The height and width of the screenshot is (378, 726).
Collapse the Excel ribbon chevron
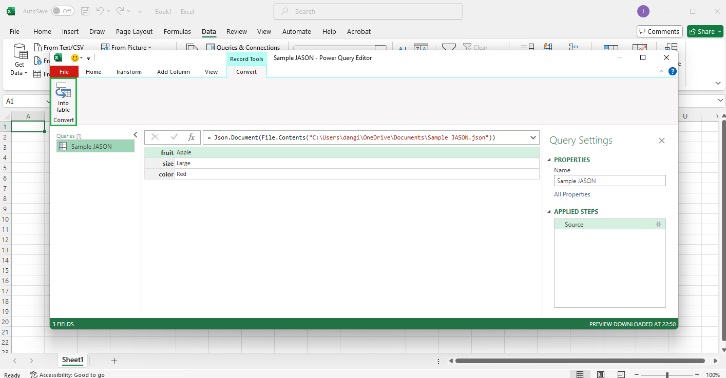pyautogui.click(x=718, y=83)
